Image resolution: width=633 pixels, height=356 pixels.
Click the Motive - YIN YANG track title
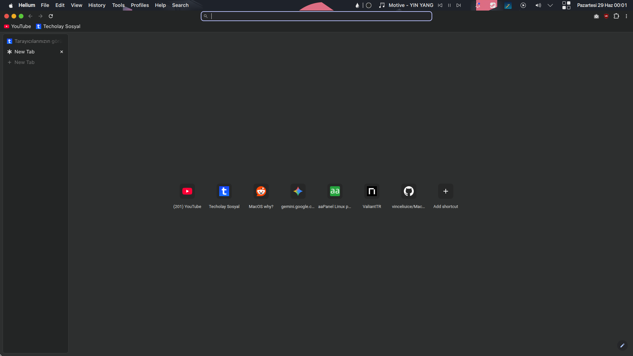click(x=411, y=5)
